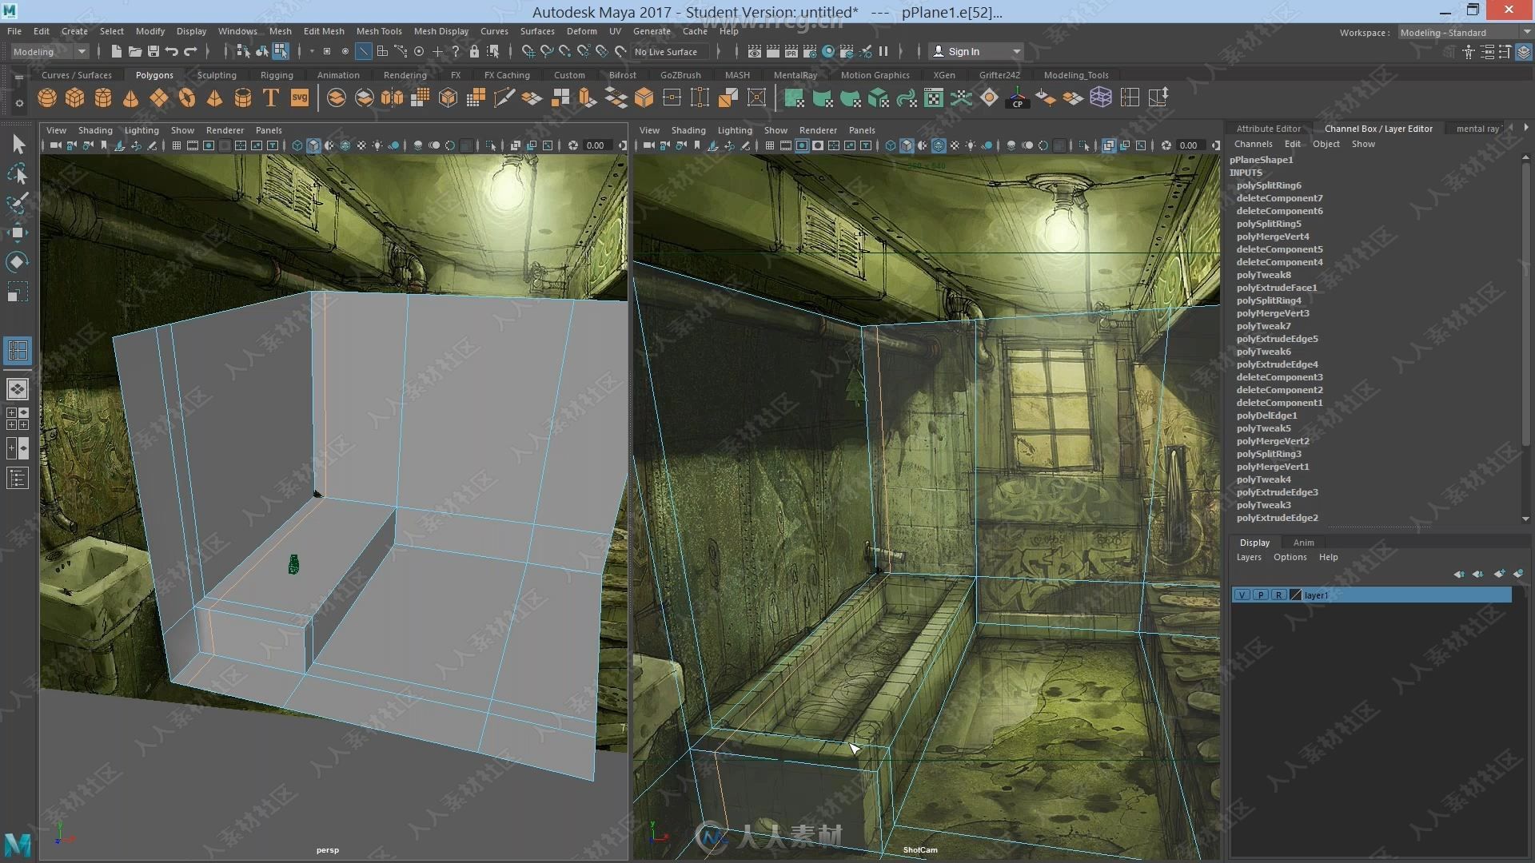This screenshot has width=1535, height=863.
Task: Activate the Polygon modeling shelf icon
Action: (x=153, y=74)
